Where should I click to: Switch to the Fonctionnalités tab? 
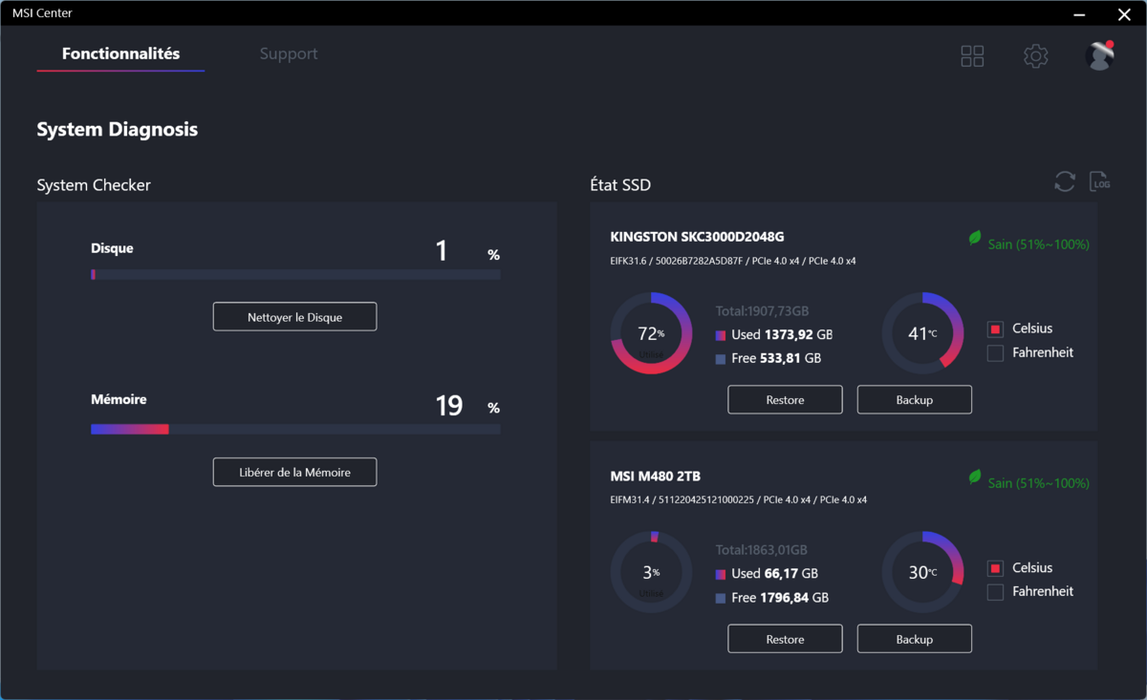[x=120, y=54]
